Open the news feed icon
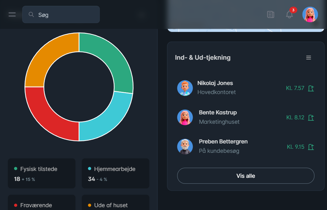 [x=271, y=14]
